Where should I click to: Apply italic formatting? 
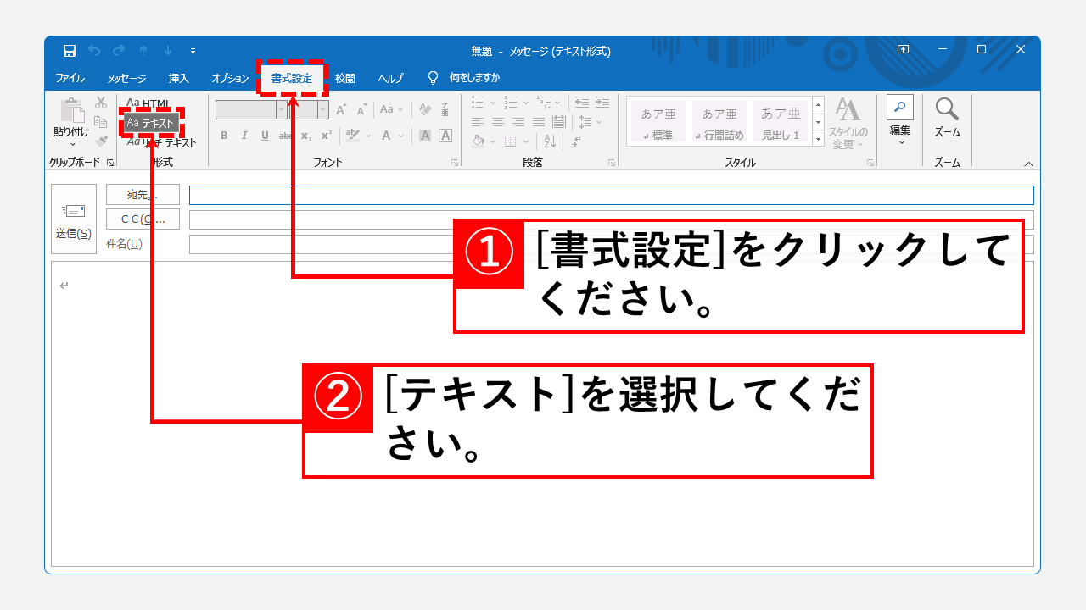point(244,135)
